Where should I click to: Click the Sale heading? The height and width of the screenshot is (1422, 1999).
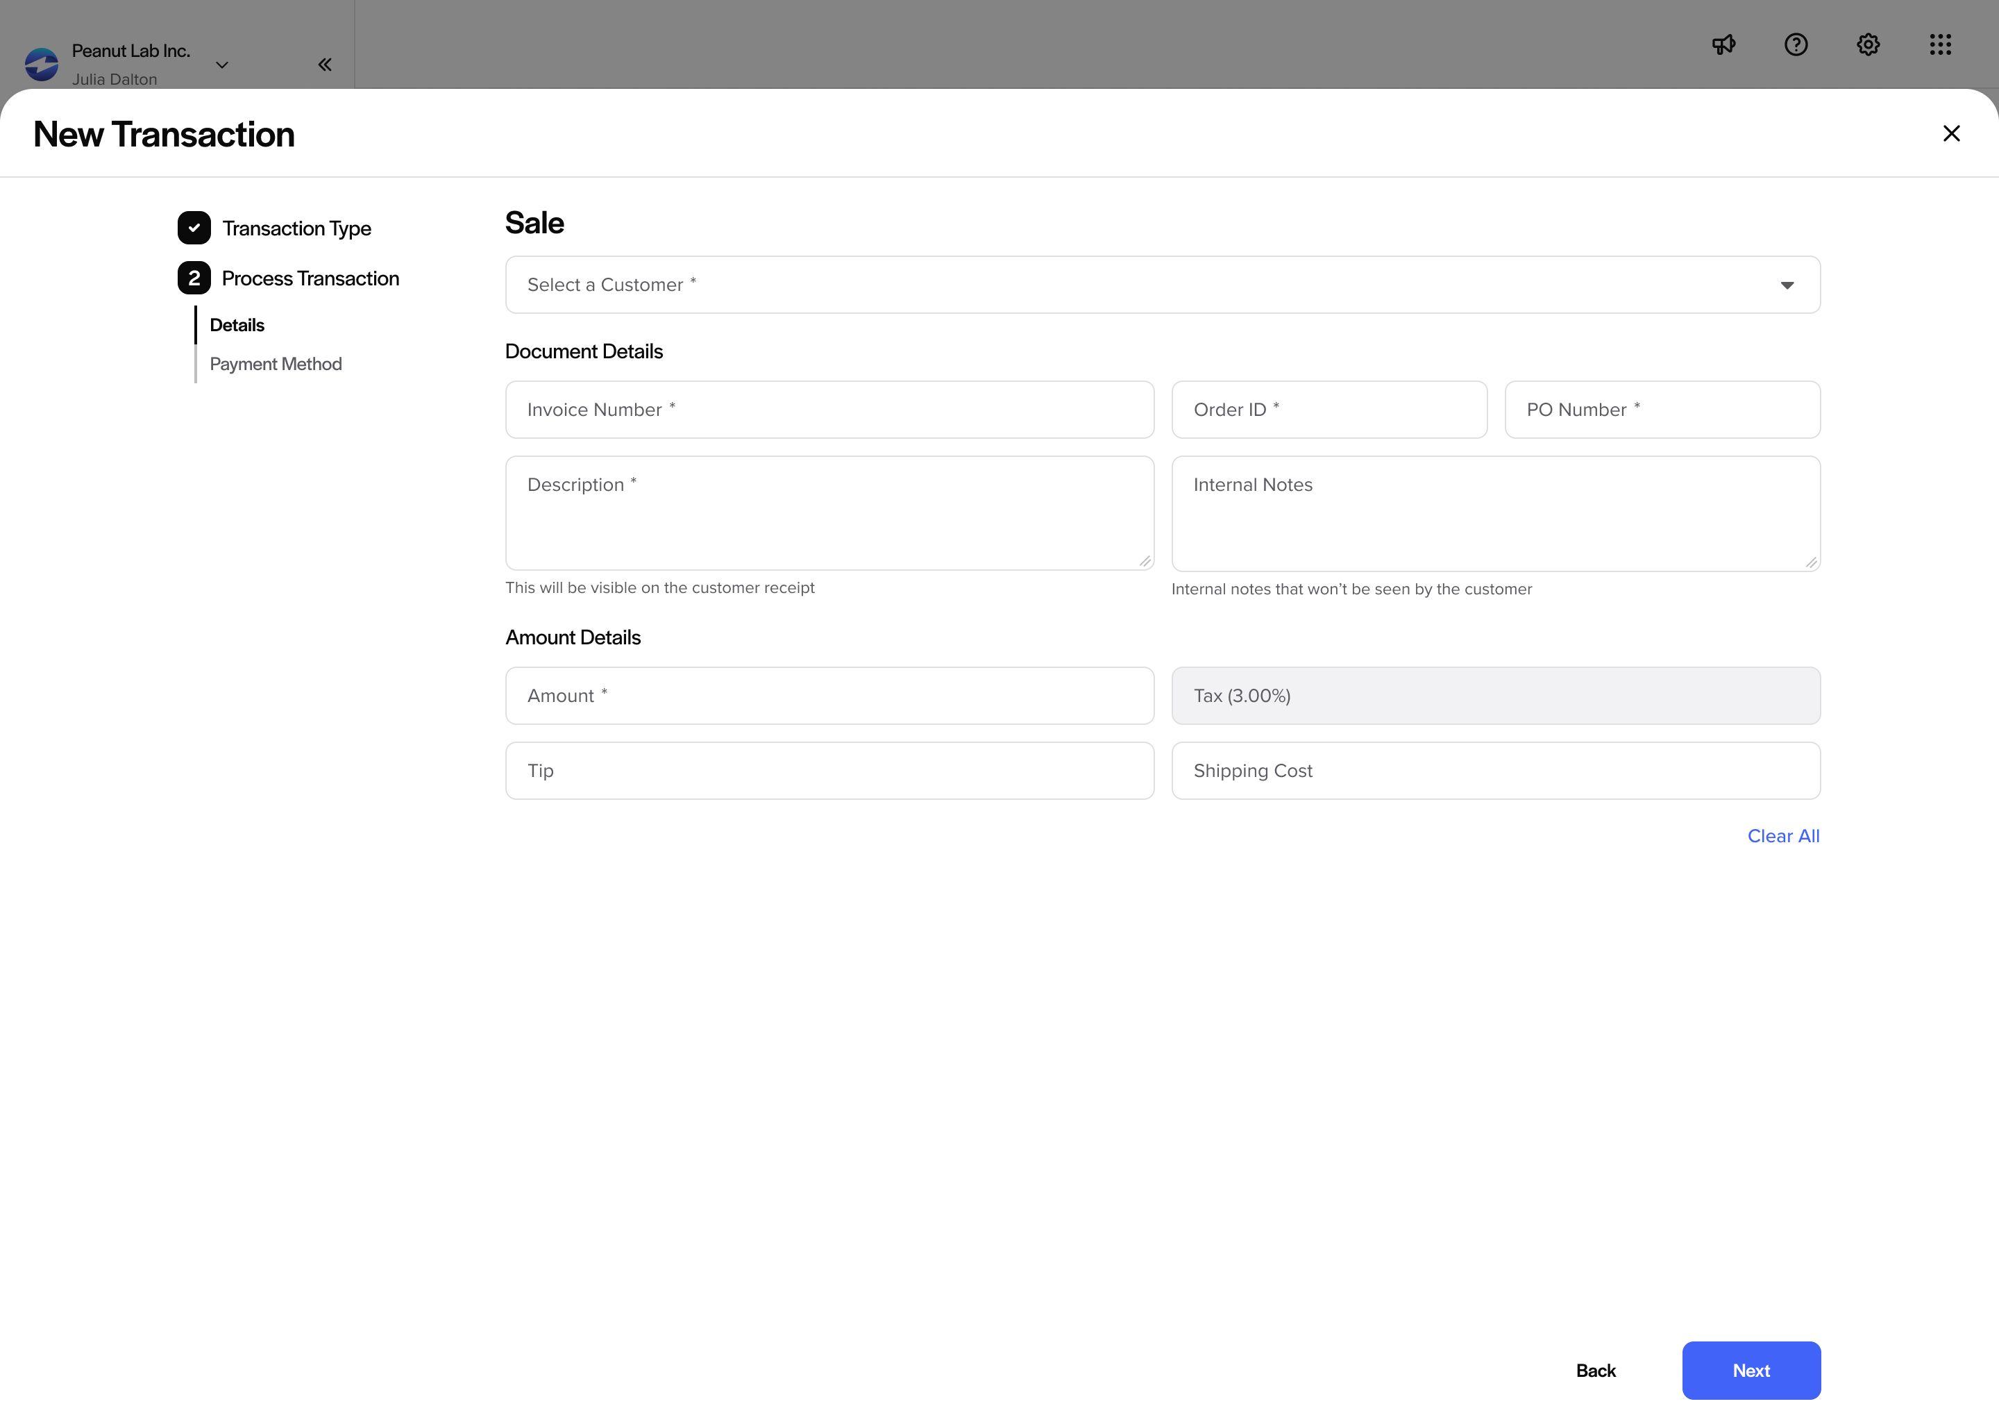534,224
